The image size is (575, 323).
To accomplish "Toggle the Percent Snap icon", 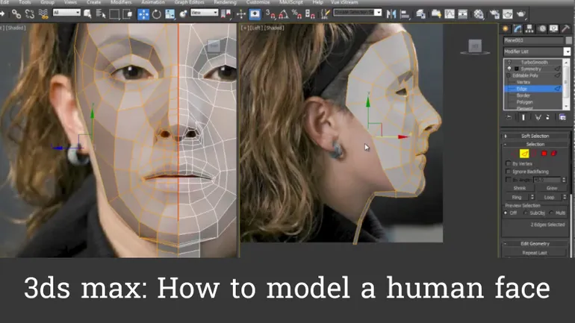I will click(296, 14).
